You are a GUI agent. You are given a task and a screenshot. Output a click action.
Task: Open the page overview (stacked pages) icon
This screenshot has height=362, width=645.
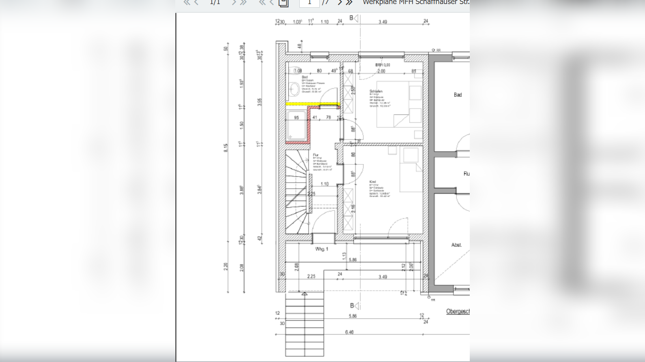pyautogui.click(x=284, y=3)
